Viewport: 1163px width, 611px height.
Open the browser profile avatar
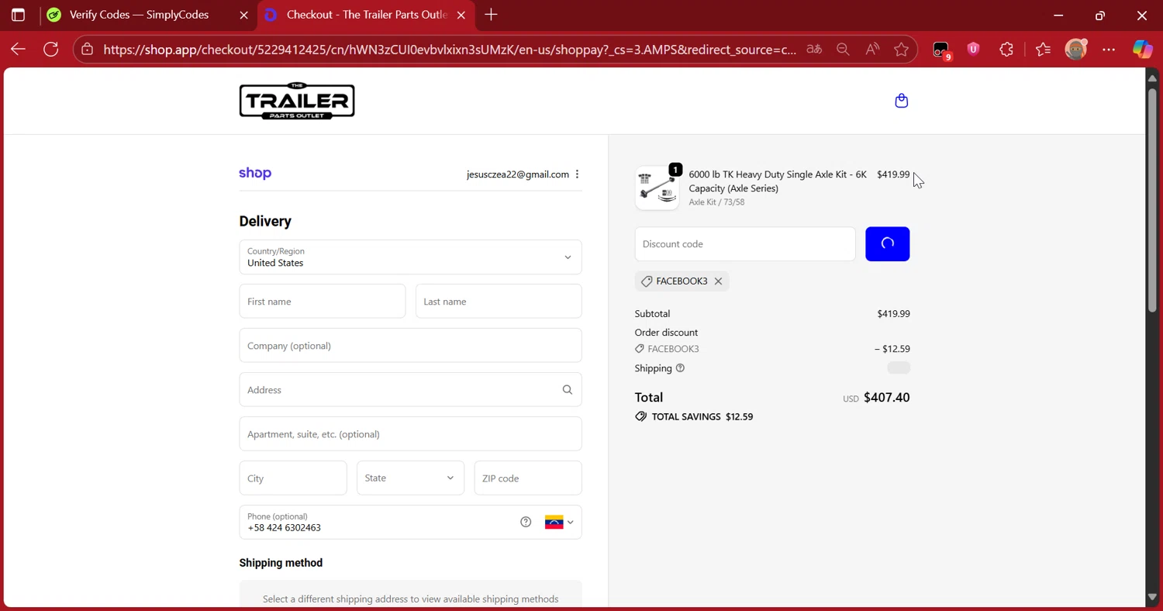pyautogui.click(x=1076, y=50)
